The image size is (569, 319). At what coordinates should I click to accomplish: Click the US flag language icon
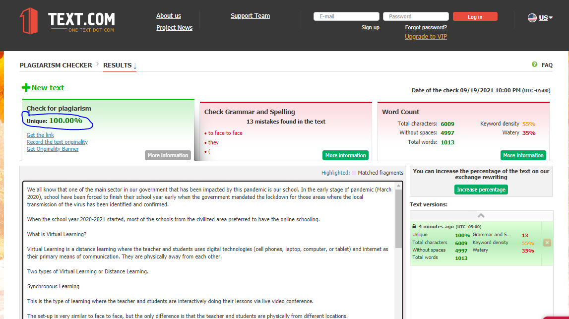point(532,18)
